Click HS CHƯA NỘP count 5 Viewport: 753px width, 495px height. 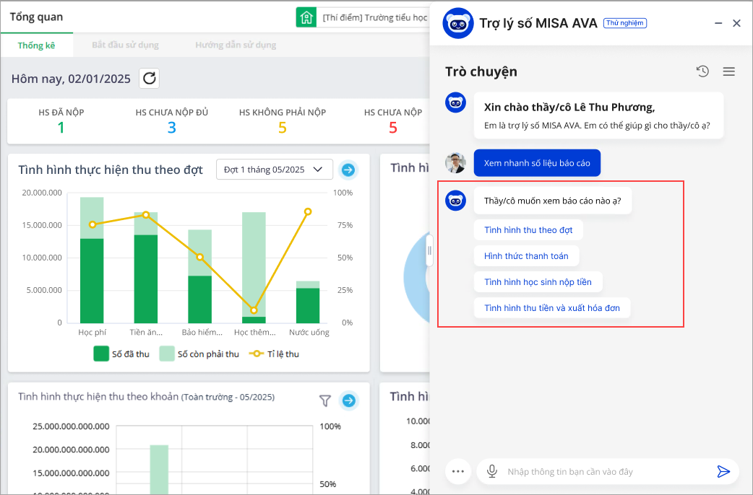coord(393,128)
